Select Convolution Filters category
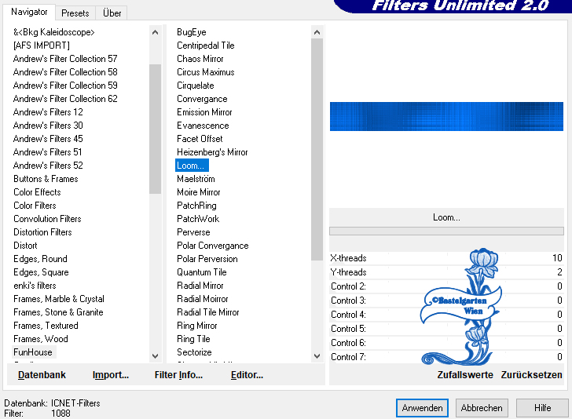This screenshot has width=572, height=419. pos(47,219)
